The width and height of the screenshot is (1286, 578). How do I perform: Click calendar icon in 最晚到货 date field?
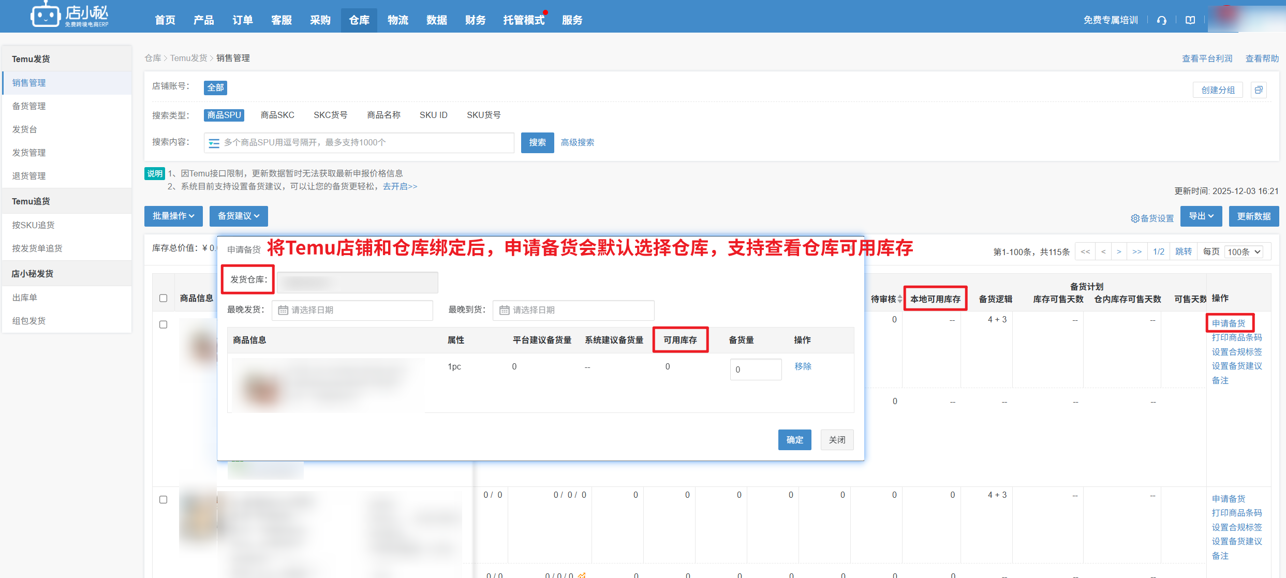click(504, 310)
